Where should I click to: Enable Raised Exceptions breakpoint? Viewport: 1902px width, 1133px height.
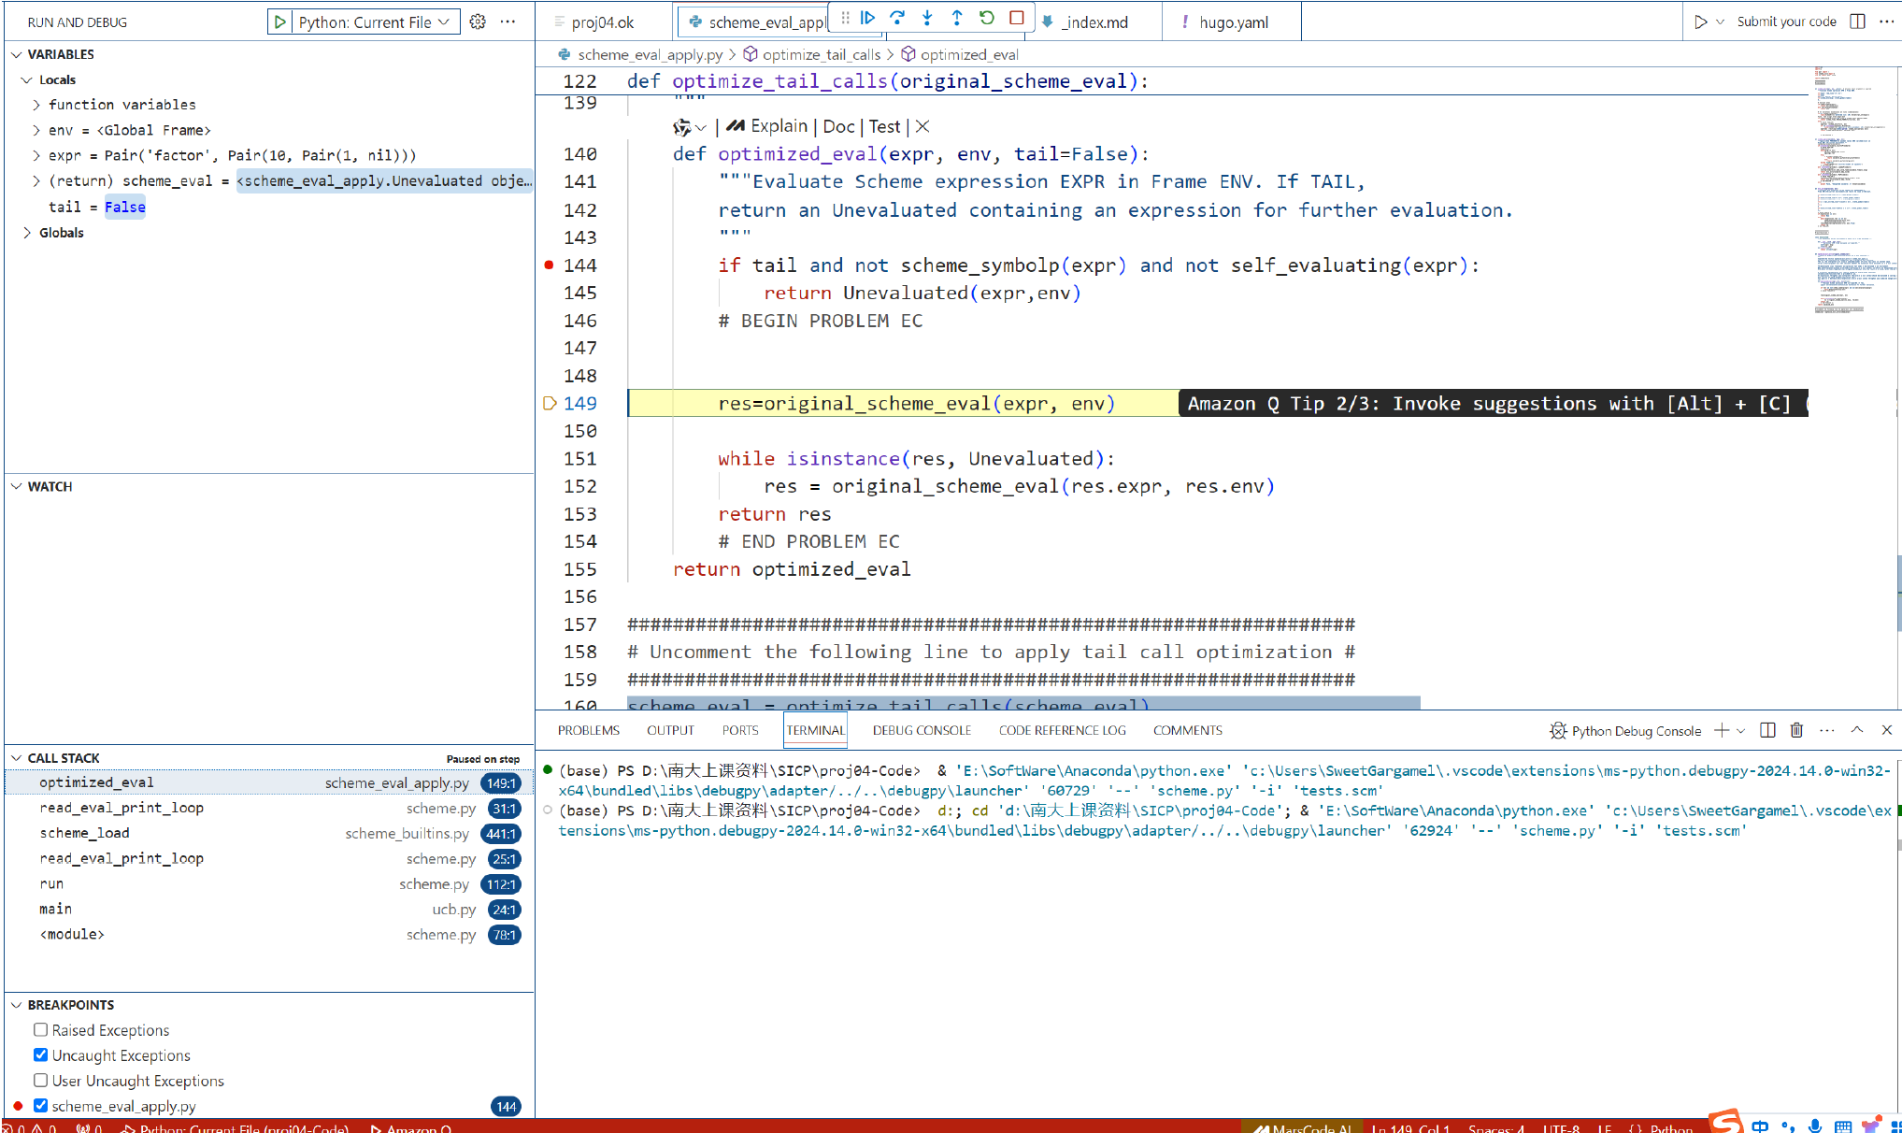click(x=41, y=1029)
